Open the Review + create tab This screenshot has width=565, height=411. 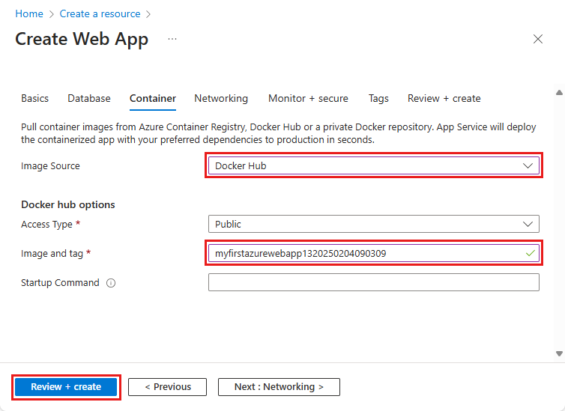pyautogui.click(x=444, y=98)
